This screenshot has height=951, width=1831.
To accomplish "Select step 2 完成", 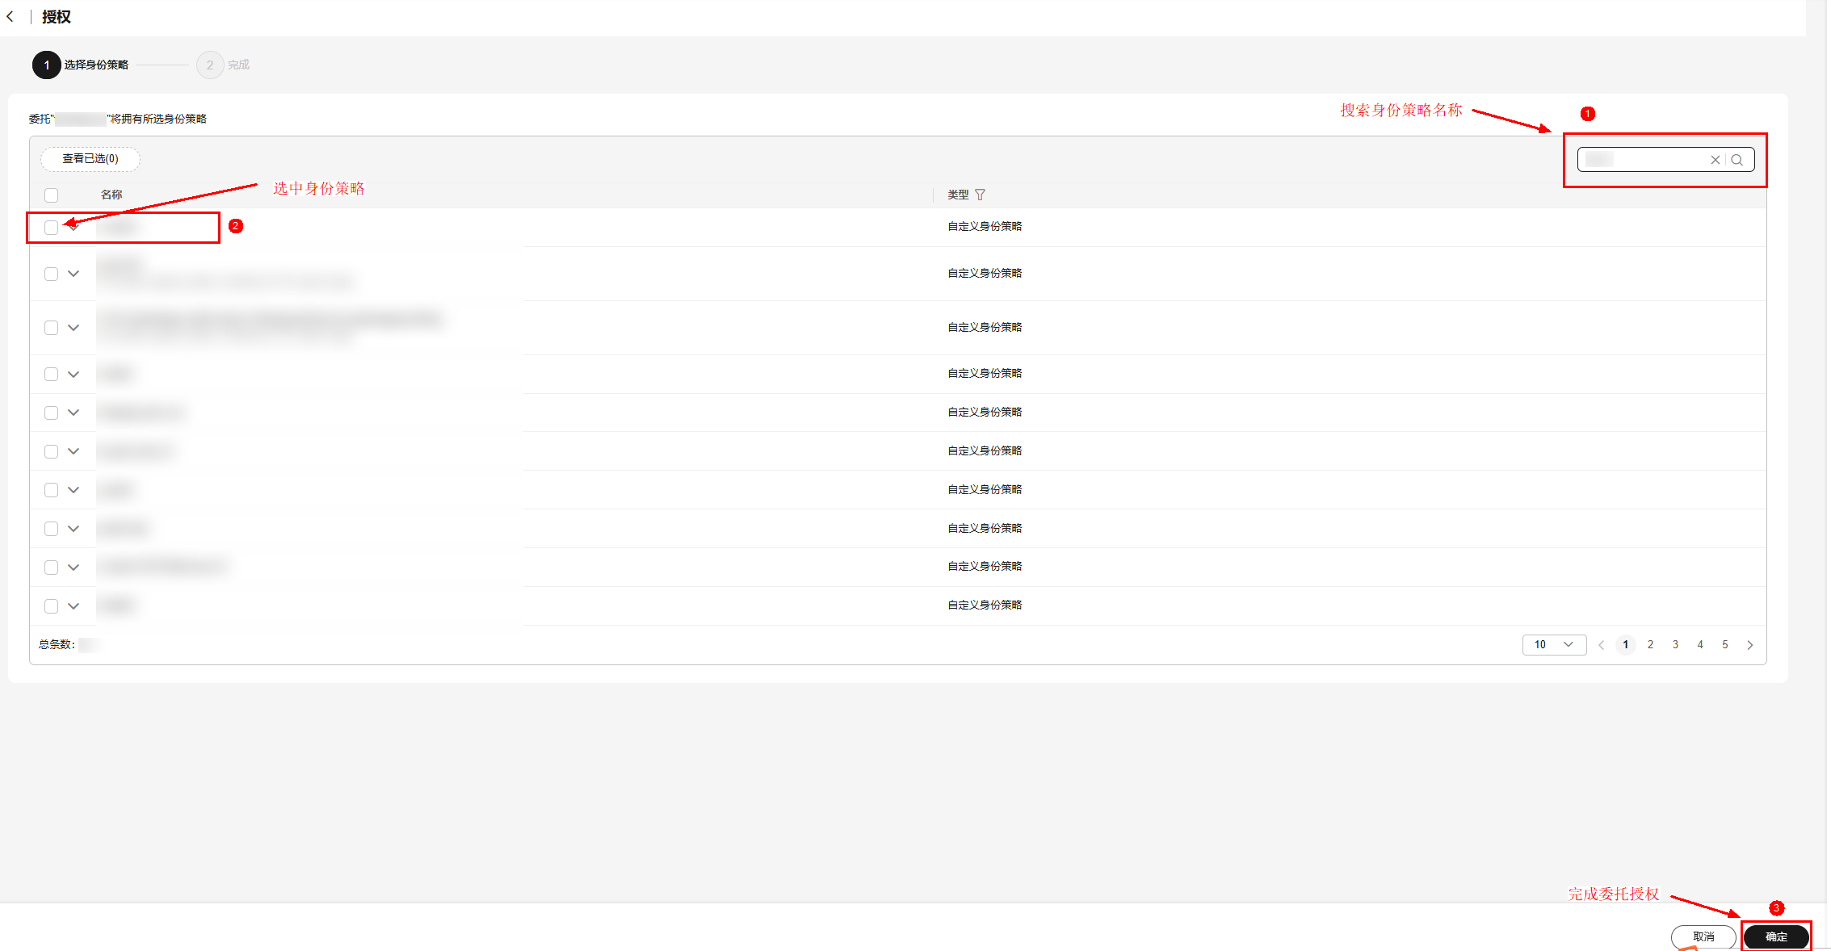I will [x=223, y=65].
